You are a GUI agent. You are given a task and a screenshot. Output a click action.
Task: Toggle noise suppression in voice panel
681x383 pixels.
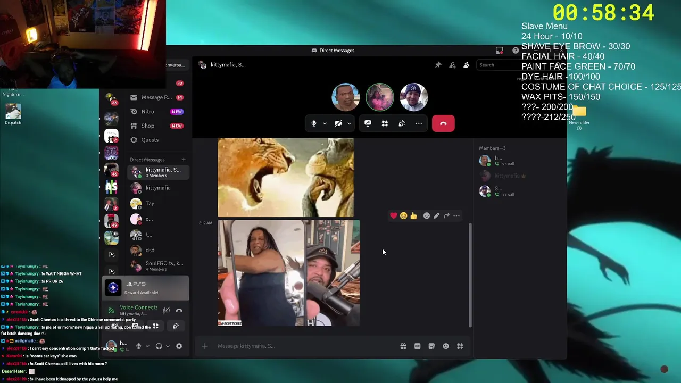[x=167, y=310]
